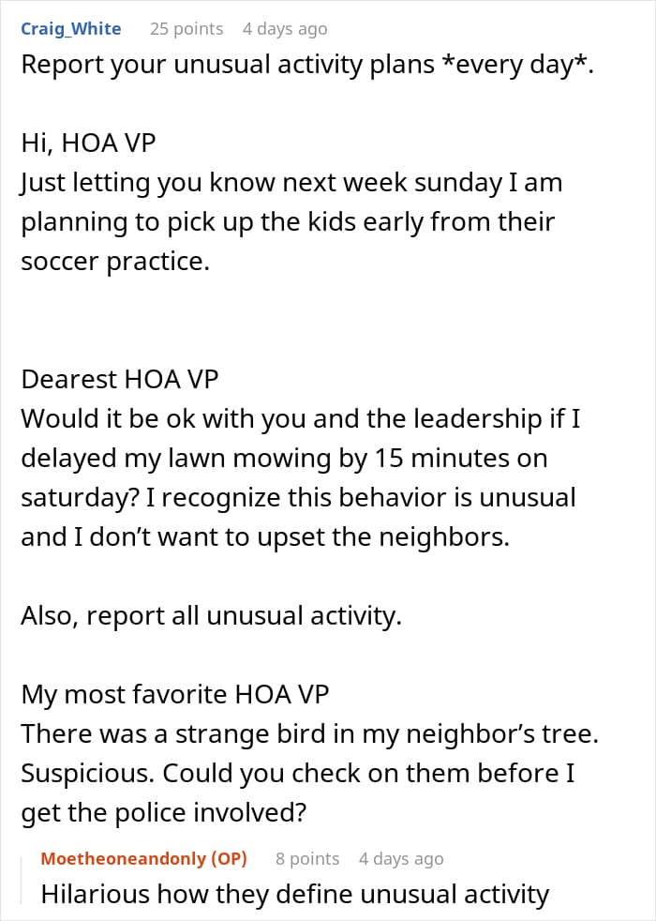
Task: Collapse the reply thread using the vertical line
Action: click(x=22, y=881)
